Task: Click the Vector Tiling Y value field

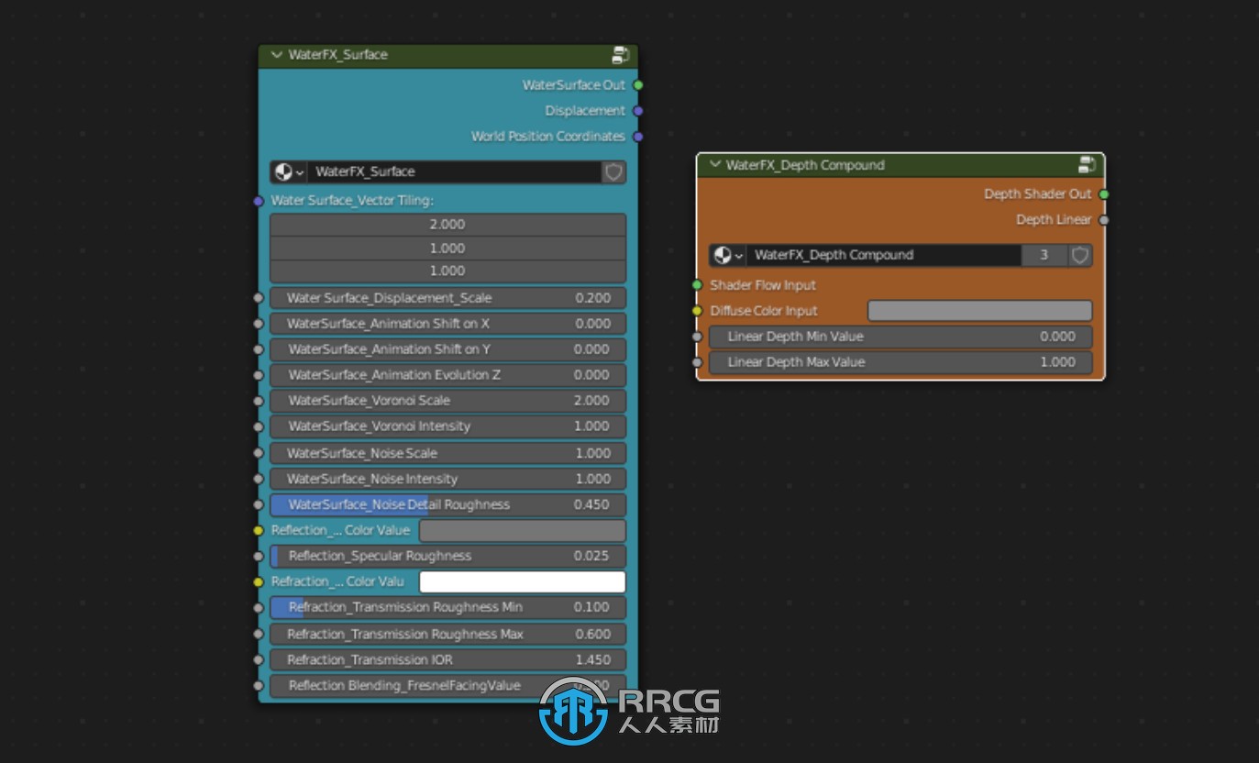Action: pos(447,249)
